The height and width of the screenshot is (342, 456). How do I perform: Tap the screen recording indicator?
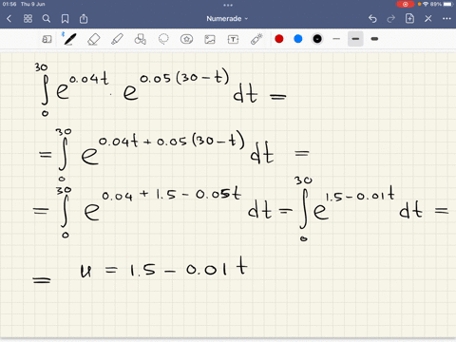pyautogui.click(x=405, y=4)
